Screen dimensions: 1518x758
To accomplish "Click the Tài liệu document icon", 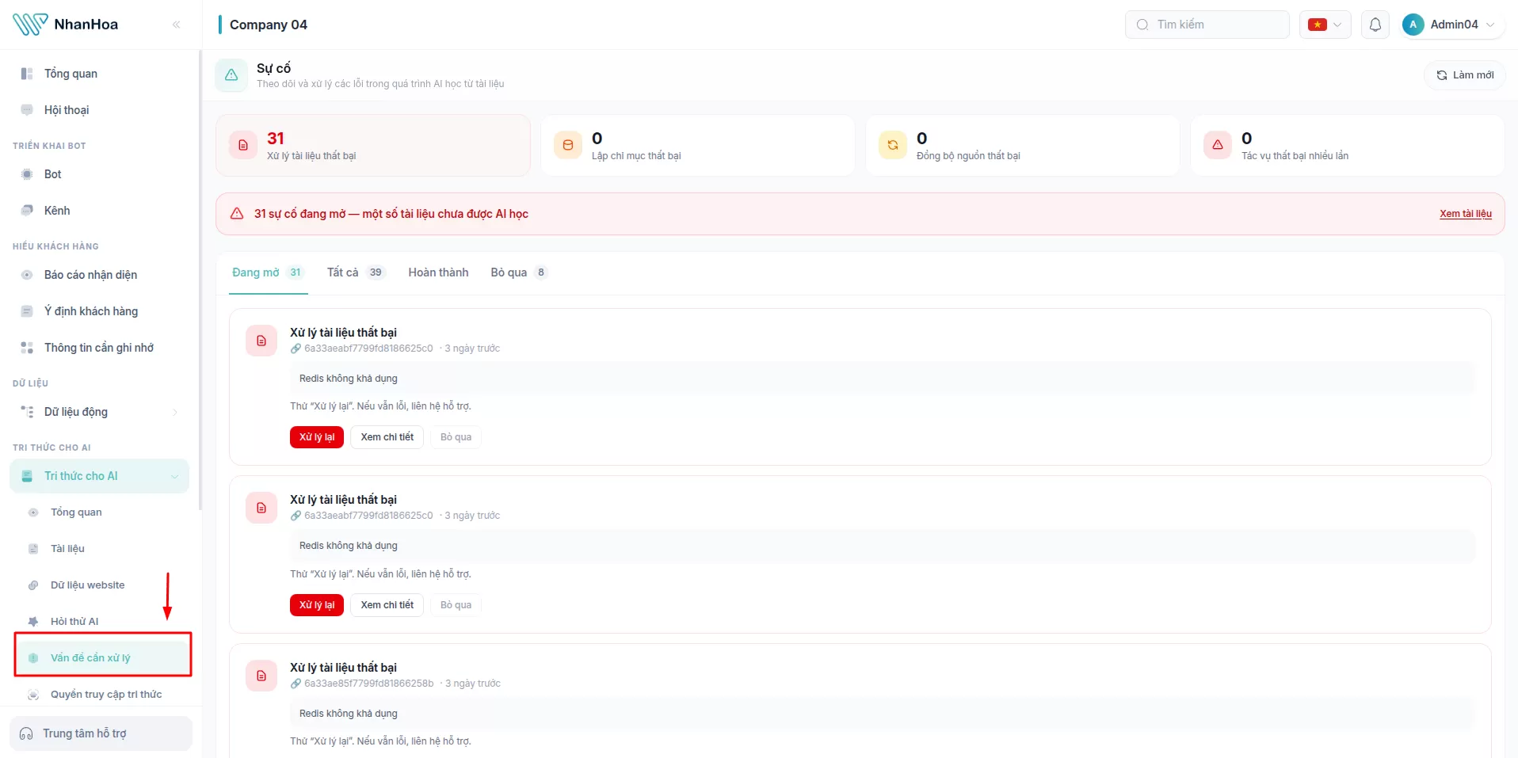I will pyautogui.click(x=33, y=549).
